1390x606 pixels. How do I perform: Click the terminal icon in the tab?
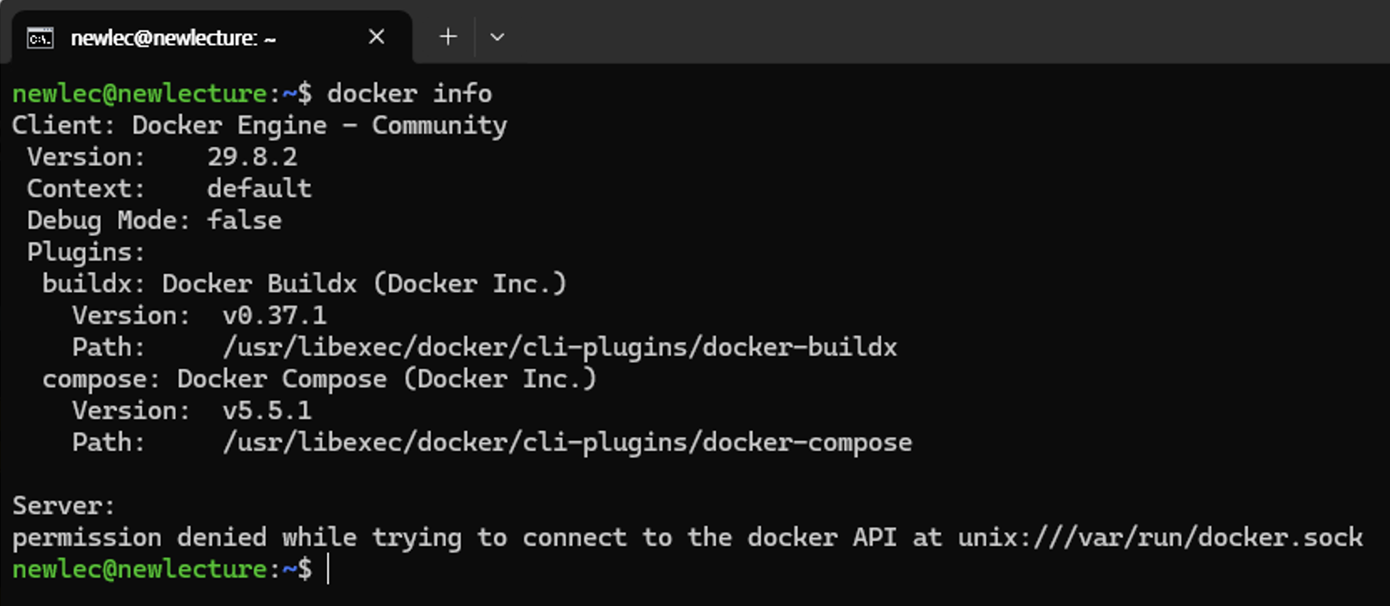[x=39, y=38]
